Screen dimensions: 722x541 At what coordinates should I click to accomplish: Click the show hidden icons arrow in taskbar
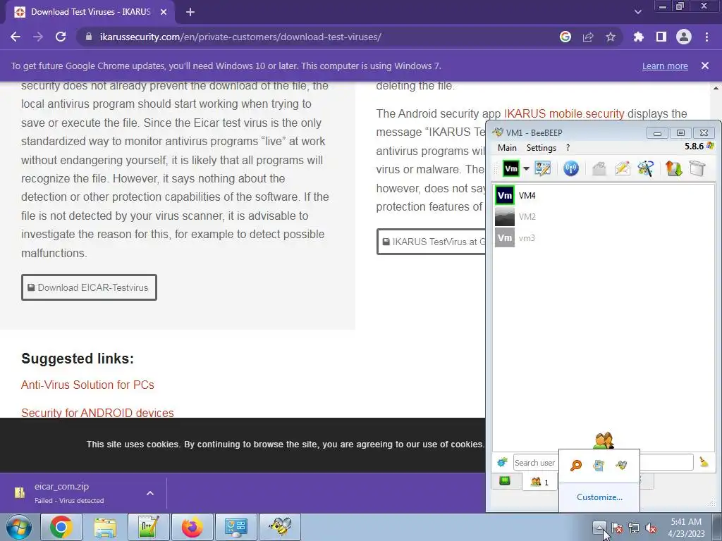tap(599, 527)
